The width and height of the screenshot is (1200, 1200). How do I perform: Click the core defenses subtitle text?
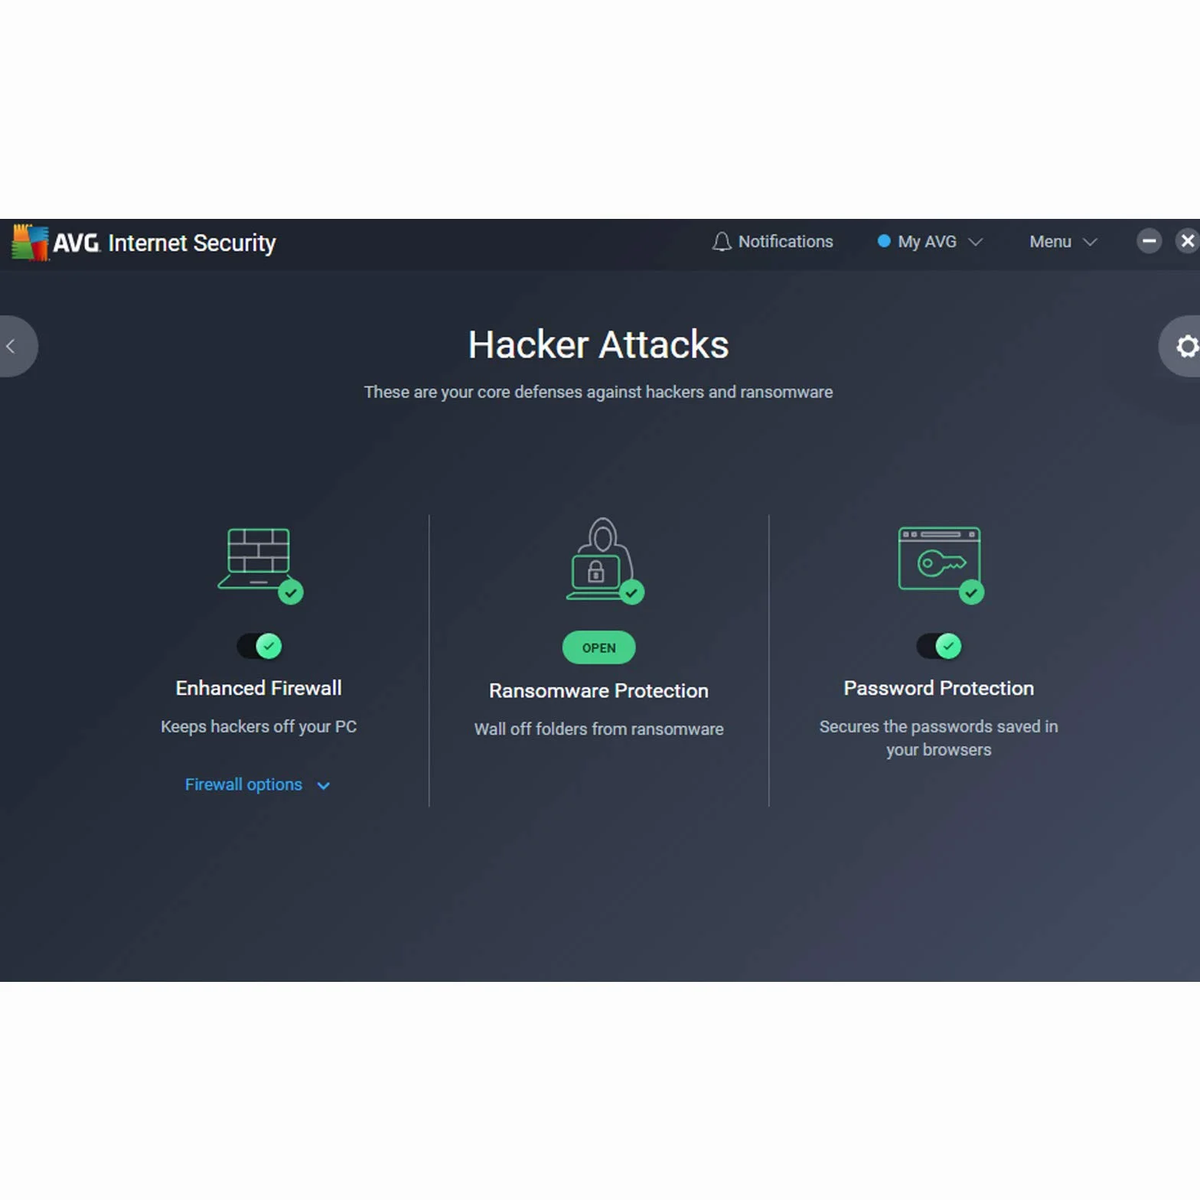[x=598, y=392]
